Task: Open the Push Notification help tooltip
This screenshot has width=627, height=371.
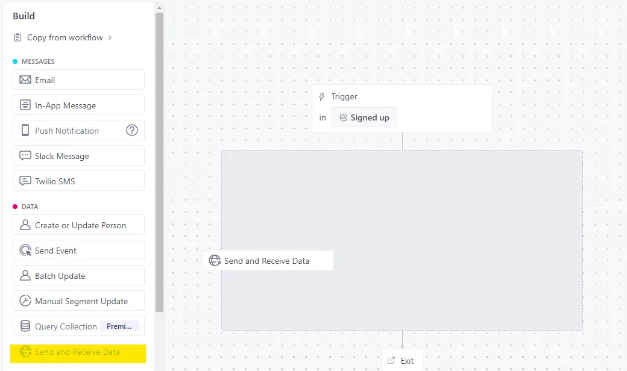Action: coord(132,129)
